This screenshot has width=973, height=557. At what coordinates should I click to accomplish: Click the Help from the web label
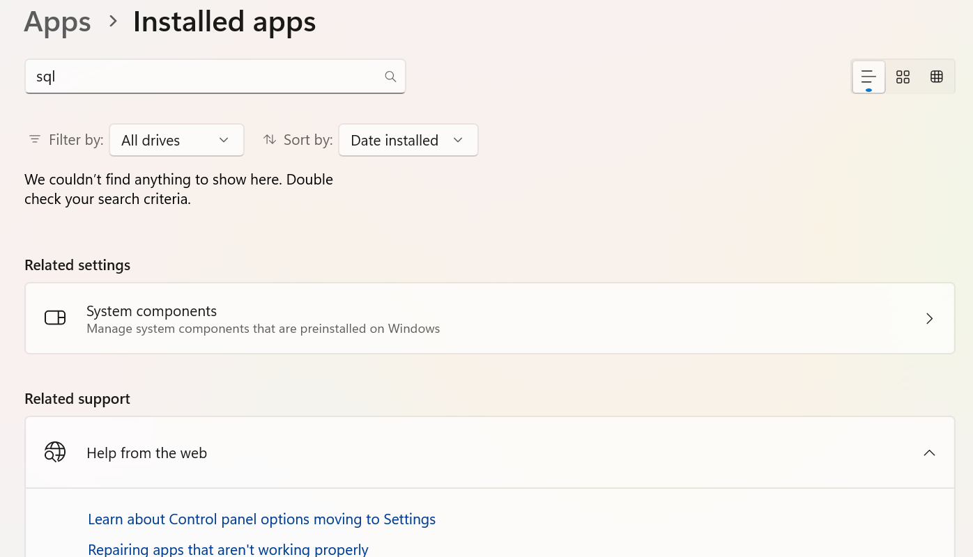[146, 453]
